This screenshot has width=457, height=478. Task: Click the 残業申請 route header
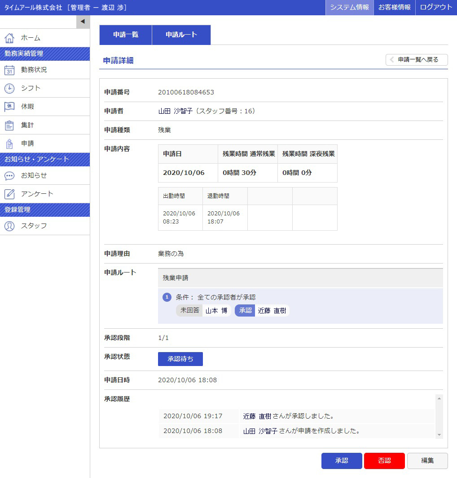[300, 278]
